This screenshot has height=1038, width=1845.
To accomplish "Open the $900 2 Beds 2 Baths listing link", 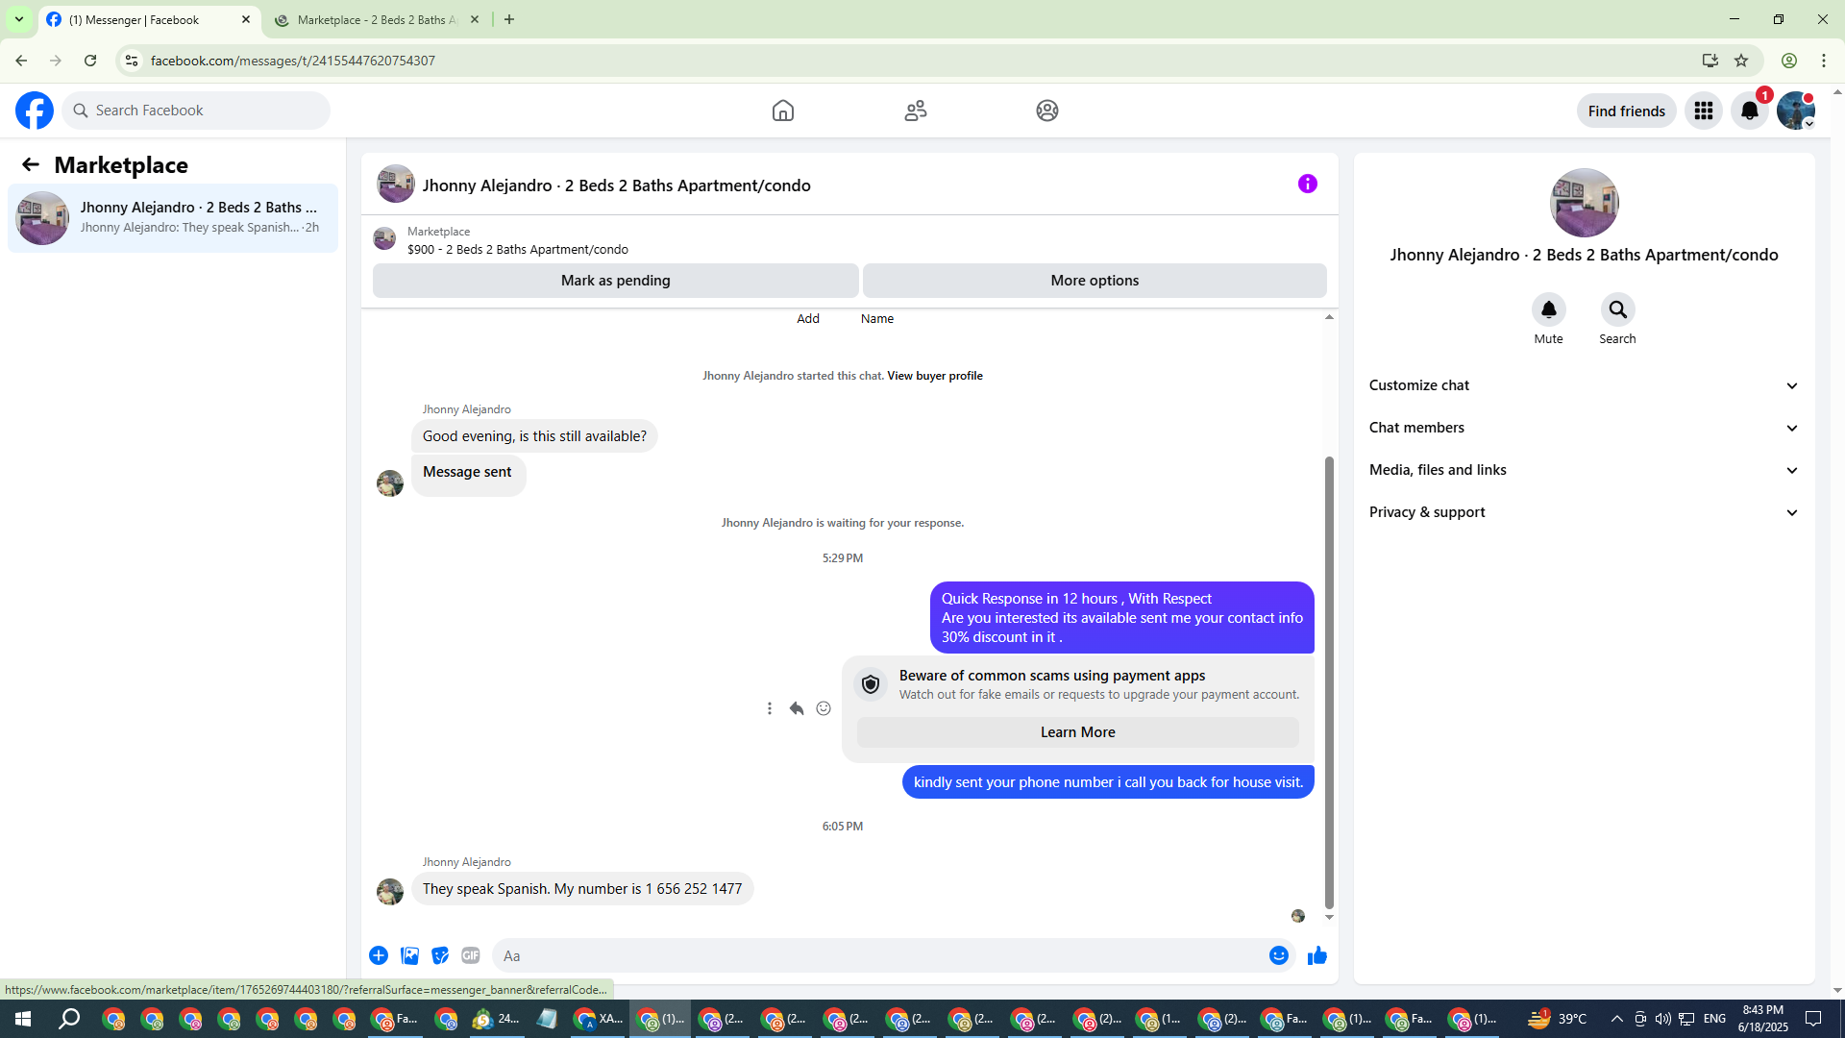I will pos(518,250).
